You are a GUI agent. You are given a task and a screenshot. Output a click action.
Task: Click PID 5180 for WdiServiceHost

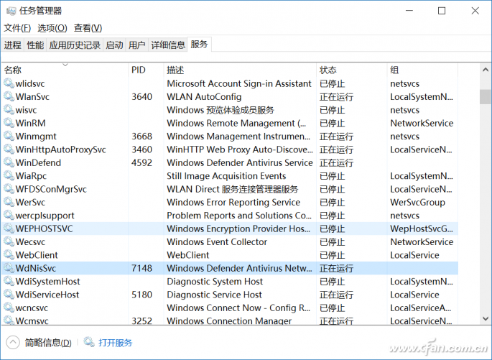tap(141, 295)
